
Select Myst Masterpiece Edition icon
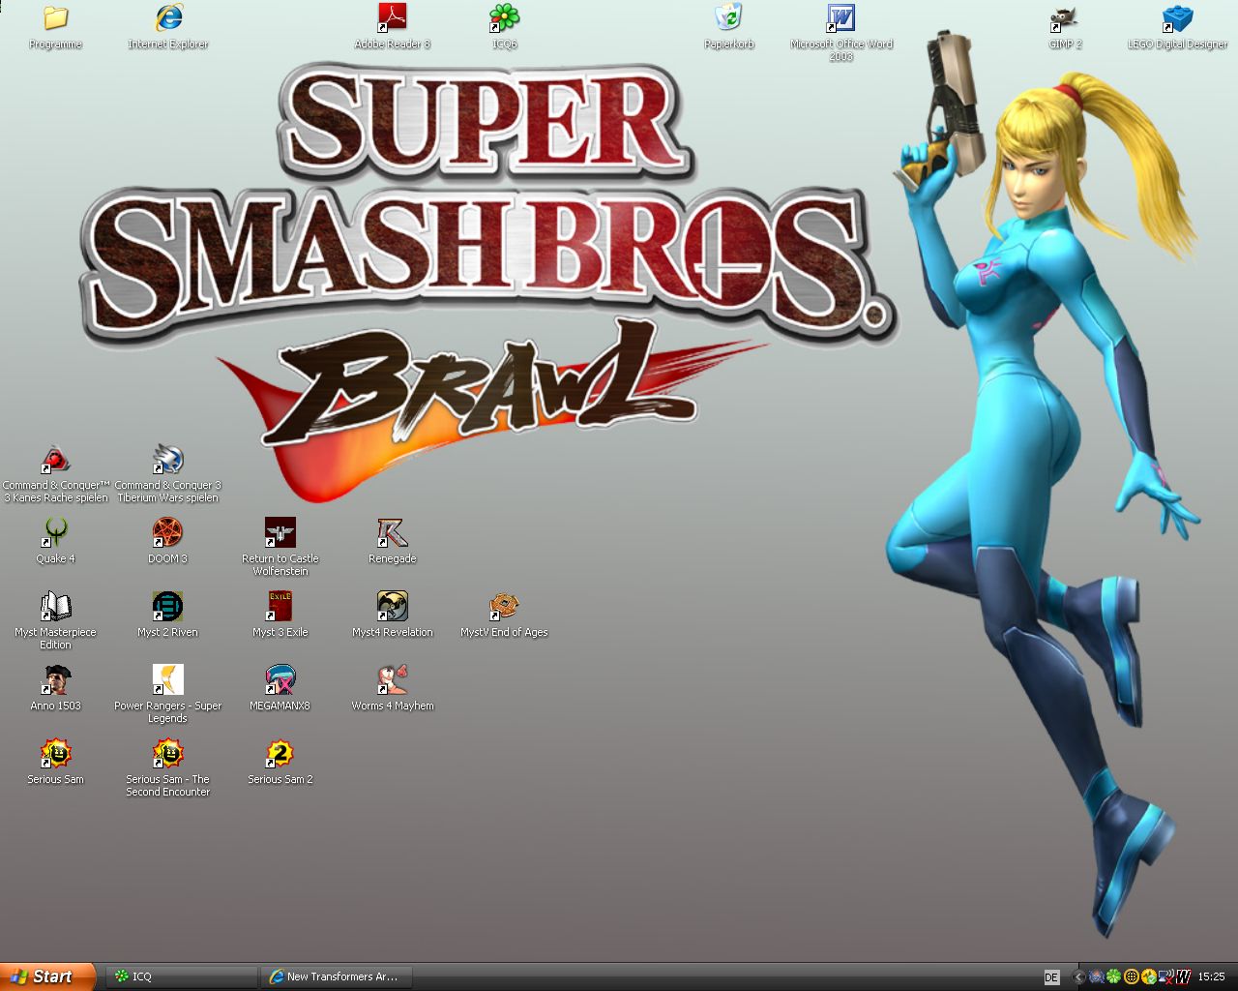pos(55,607)
